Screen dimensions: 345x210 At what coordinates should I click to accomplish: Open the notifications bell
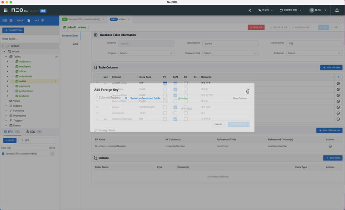(x=337, y=10)
